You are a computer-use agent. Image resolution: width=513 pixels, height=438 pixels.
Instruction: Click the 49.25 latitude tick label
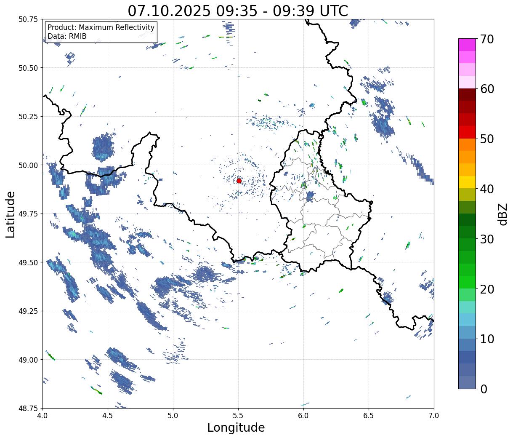click(28, 311)
